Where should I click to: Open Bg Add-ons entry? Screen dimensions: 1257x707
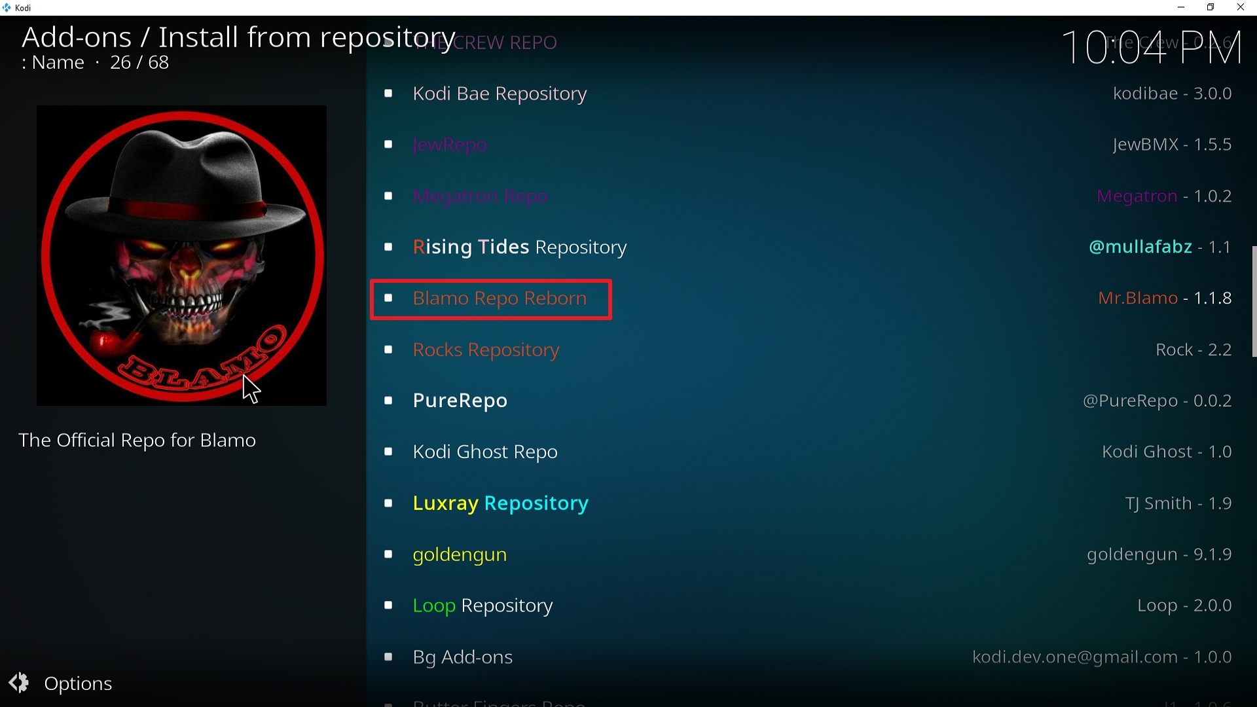click(x=811, y=657)
